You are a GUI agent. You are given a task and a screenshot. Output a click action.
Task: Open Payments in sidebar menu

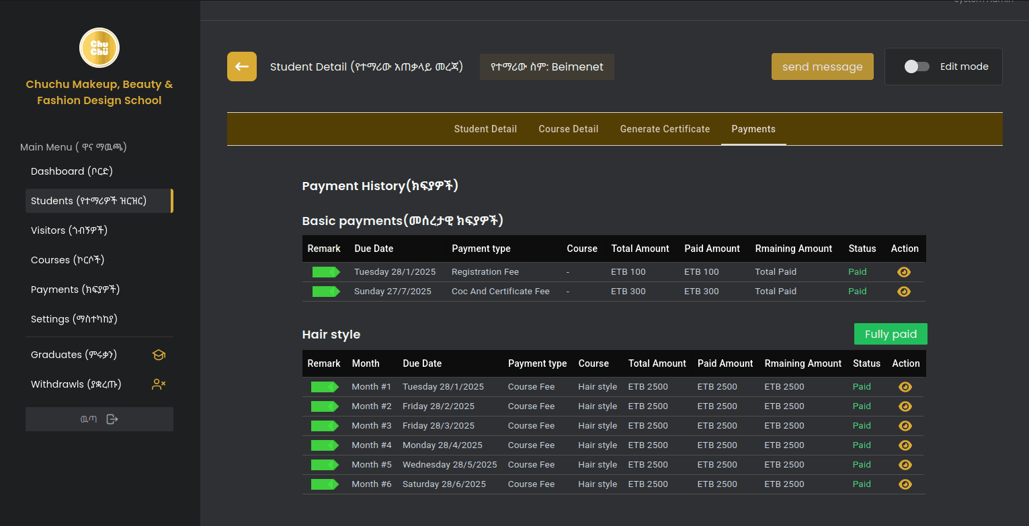coord(99,290)
